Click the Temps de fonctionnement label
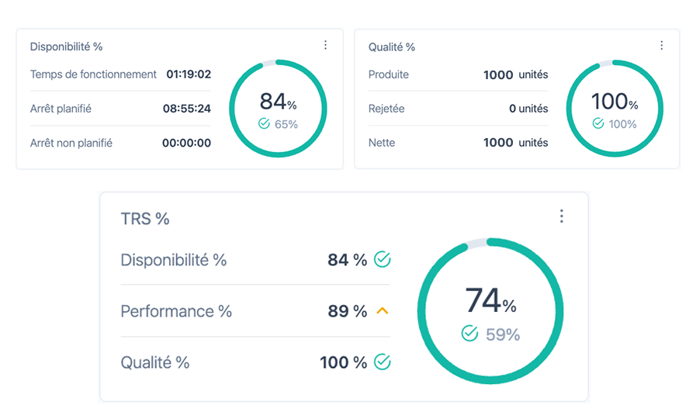The width and height of the screenshot is (689, 419). click(93, 74)
